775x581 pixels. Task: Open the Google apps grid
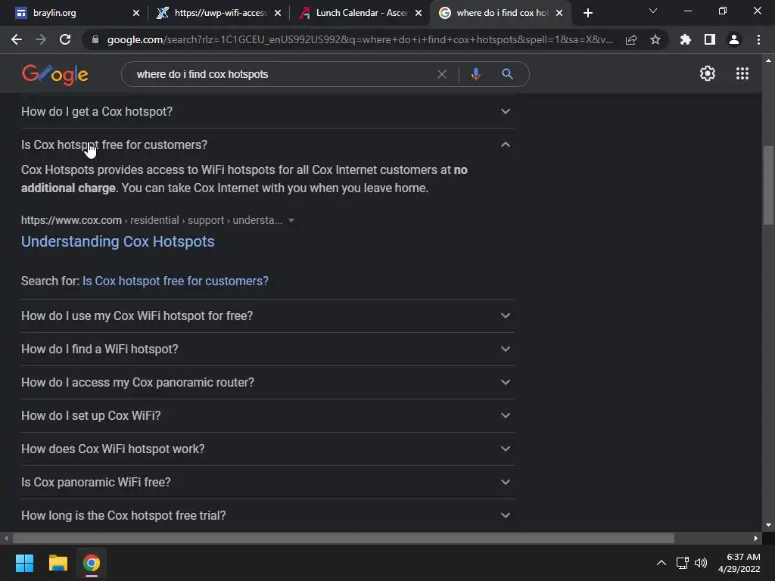point(742,73)
